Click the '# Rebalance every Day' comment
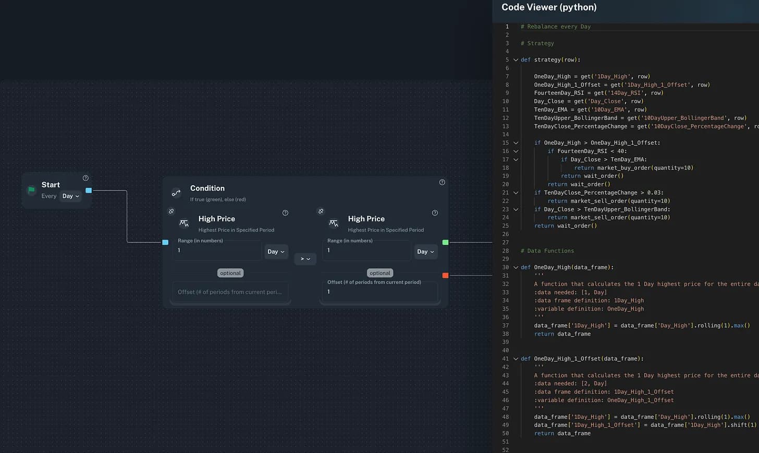 [556, 27]
